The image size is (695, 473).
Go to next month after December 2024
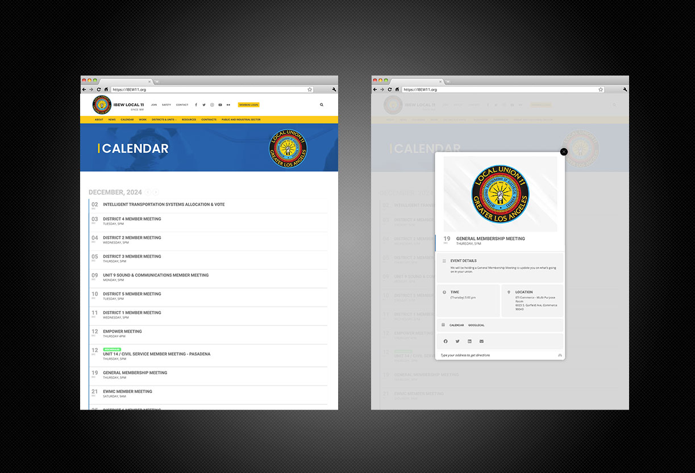156,192
